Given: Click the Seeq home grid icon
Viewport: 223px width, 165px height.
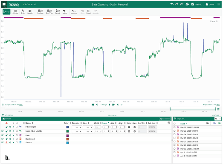Looking at the screenshot, I should click(x=4, y=4).
